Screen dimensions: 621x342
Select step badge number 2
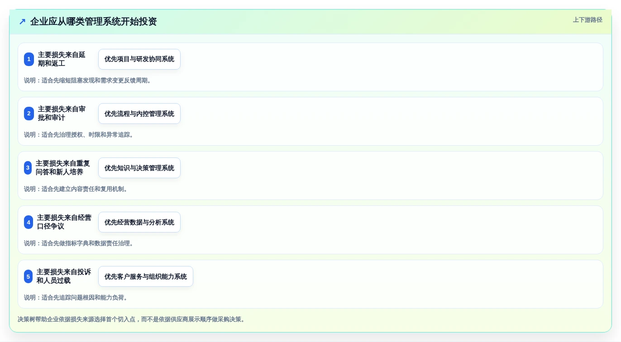tap(29, 114)
